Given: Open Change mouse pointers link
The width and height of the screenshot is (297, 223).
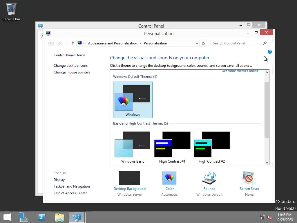Looking at the screenshot, I should (x=72, y=72).
